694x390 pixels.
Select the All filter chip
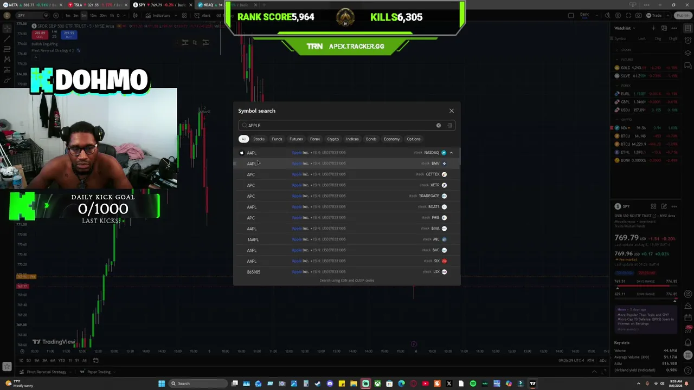coord(244,139)
